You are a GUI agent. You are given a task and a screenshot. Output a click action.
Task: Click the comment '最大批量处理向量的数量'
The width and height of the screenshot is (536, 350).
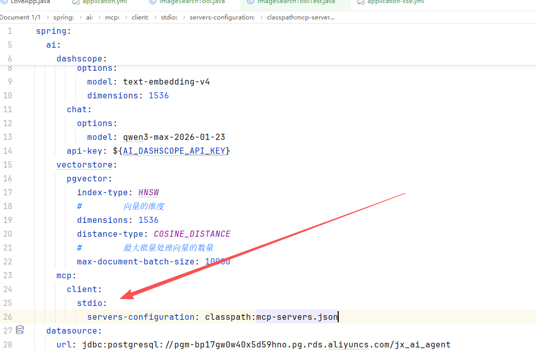[169, 248]
